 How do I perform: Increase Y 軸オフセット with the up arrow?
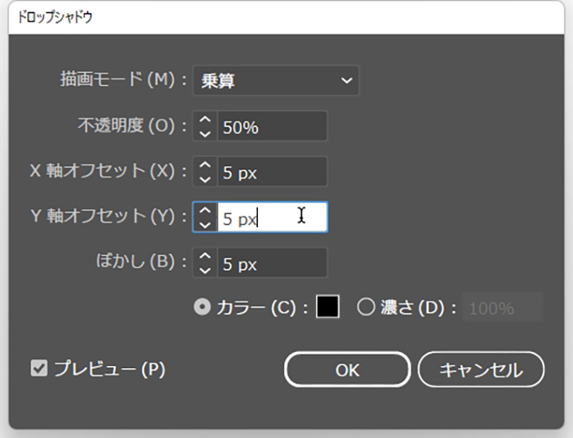(204, 211)
